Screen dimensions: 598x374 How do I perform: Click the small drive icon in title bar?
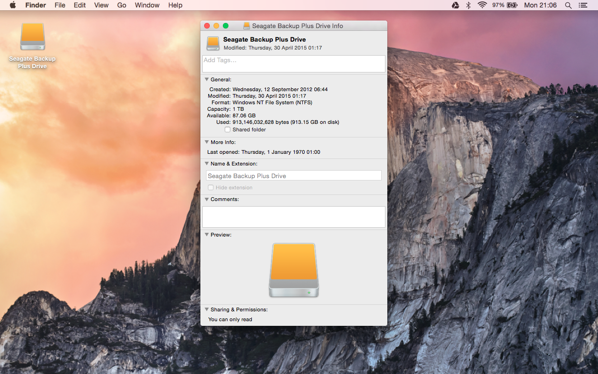tap(247, 26)
